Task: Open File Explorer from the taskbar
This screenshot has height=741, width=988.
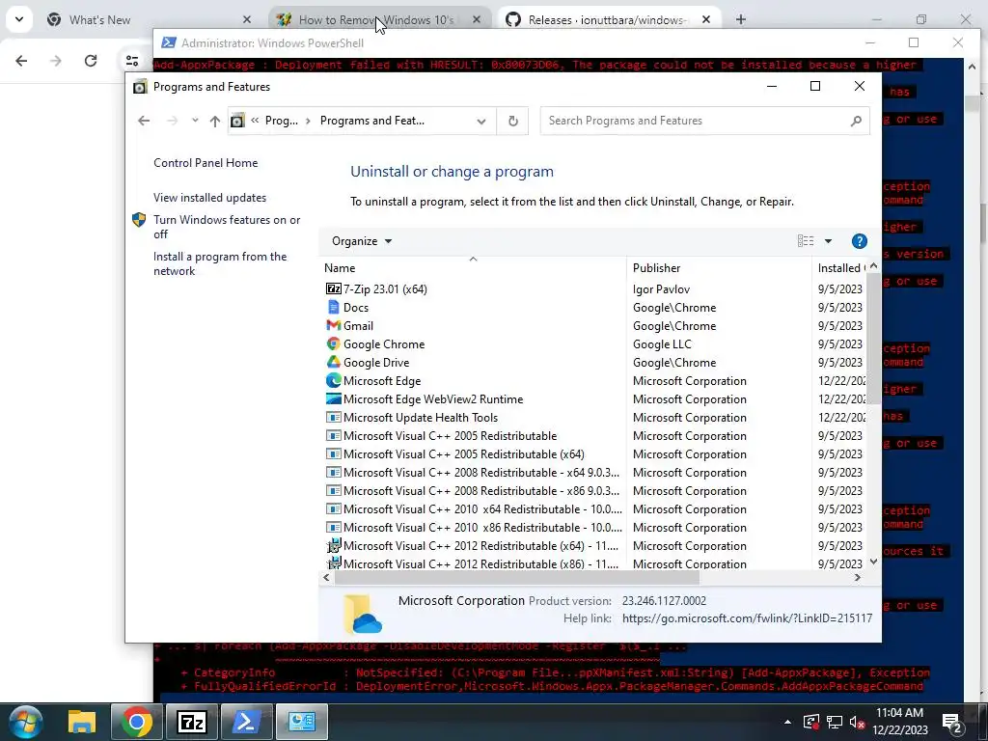Action: (82, 722)
